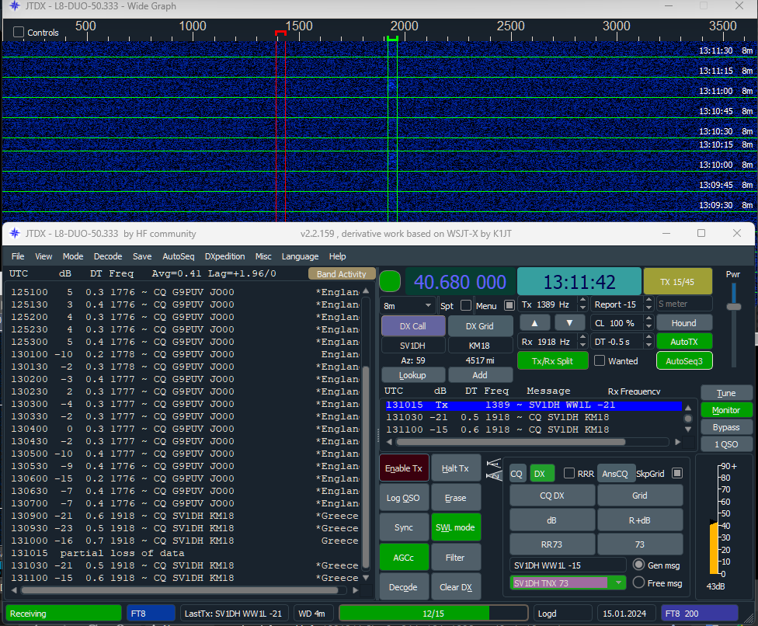The height and width of the screenshot is (626, 758).
Task: Click the DX Grid input field KM18
Action: click(479, 345)
